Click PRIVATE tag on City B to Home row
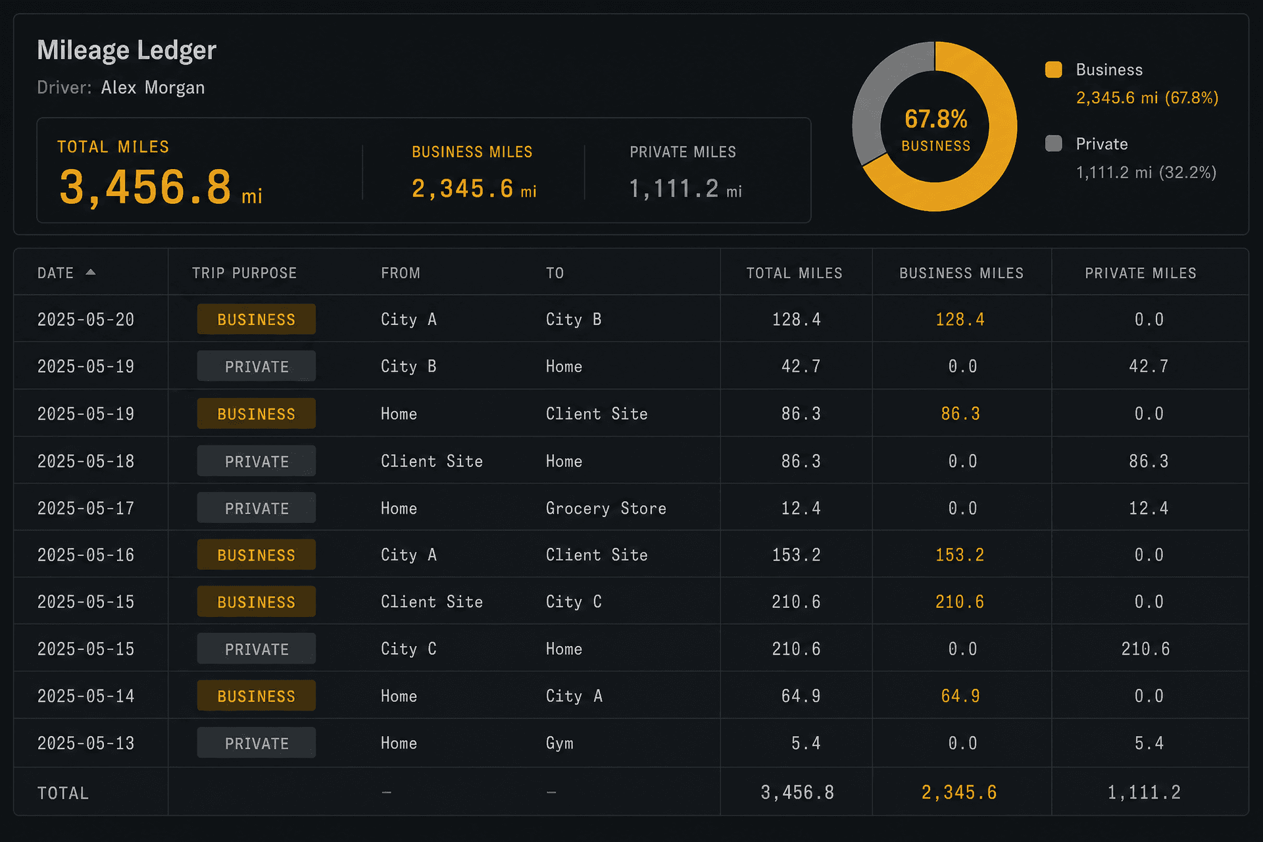Image resolution: width=1263 pixels, height=842 pixels. click(x=257, y=366)
